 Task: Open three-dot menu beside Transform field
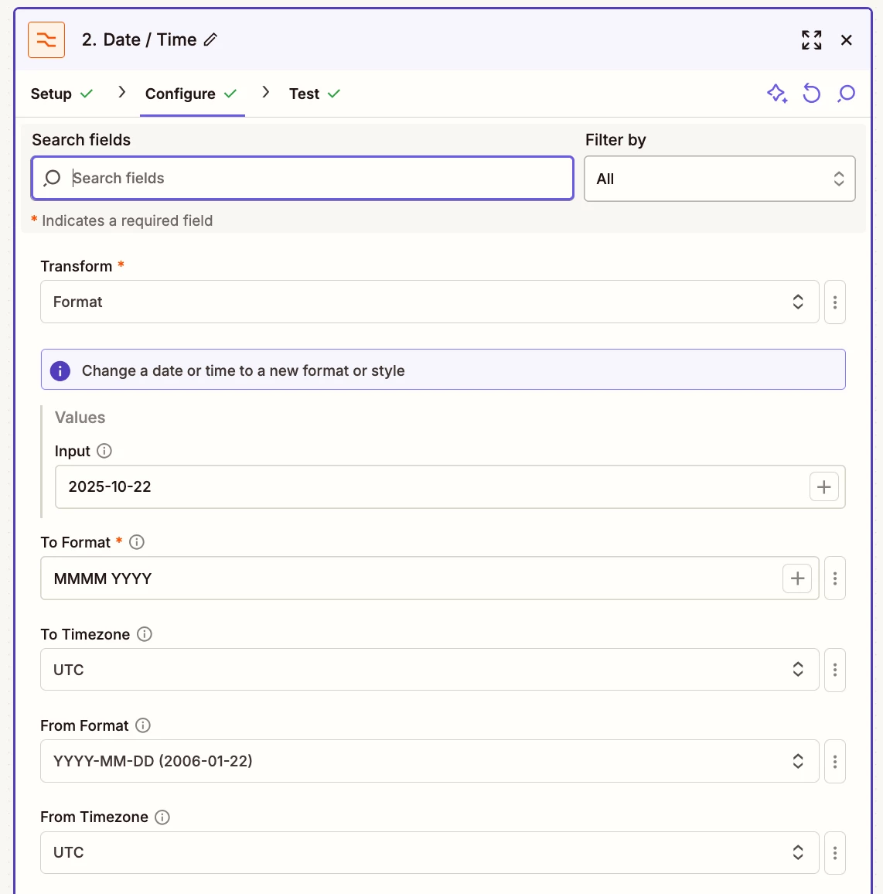(835, 302)
